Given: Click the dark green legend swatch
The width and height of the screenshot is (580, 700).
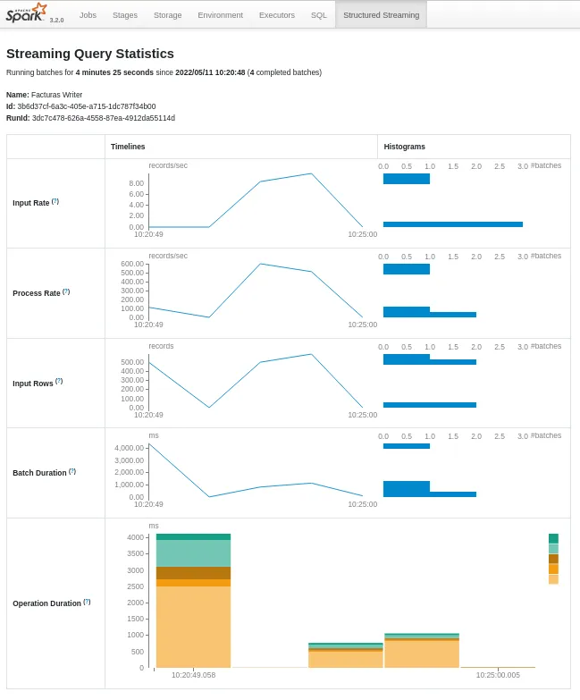Looking at the screenshot, I should coord(553,538).
